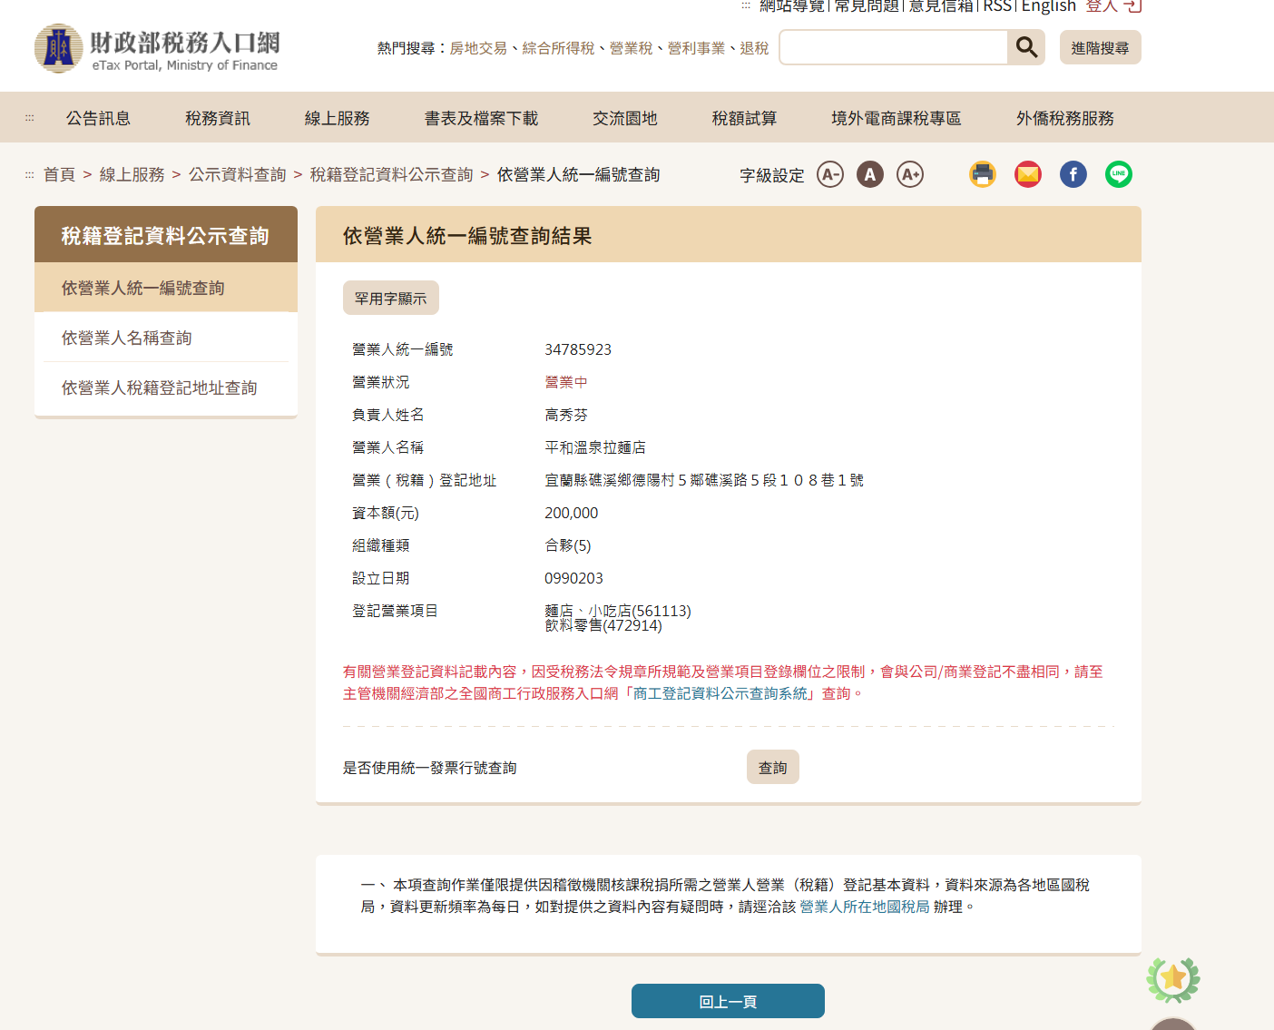The height and width of the screenshot is (1030, 1274).
Task: Open 營業人所在地國稅局 link
Action: [865, 907]
